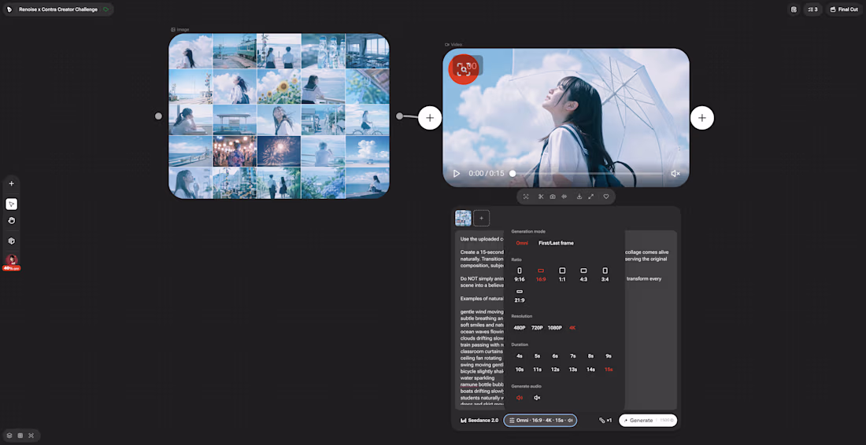Viewport: 866px width, 445px height.
Task: Set duration to 10s
Action: [x=519, y=370]
